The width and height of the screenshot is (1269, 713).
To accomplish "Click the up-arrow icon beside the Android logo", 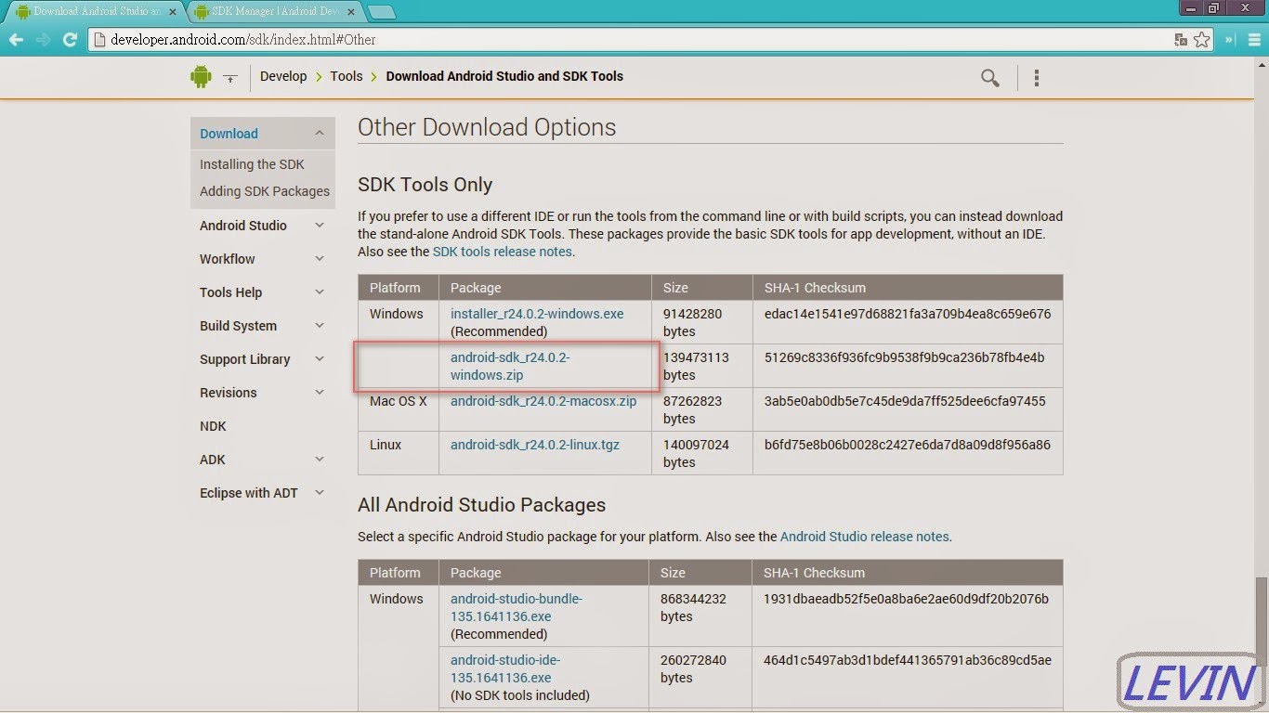I will pyautogui.click(x=230, y=78).
